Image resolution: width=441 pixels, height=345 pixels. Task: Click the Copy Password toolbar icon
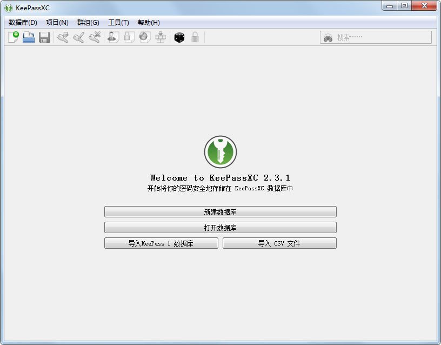click(x=129, y=37)
